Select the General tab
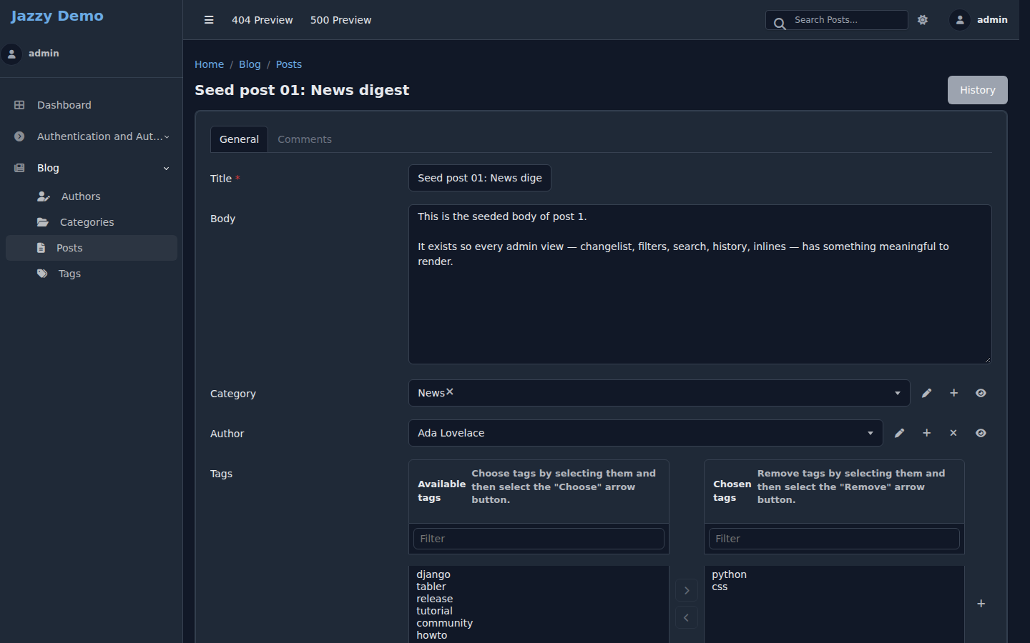Image resolution: width=1030 pixels, height=643 pixels. pos(239,139)
